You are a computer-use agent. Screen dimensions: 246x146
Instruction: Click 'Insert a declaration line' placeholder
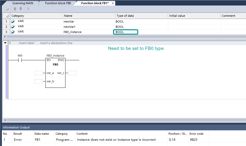pos(56,43)
